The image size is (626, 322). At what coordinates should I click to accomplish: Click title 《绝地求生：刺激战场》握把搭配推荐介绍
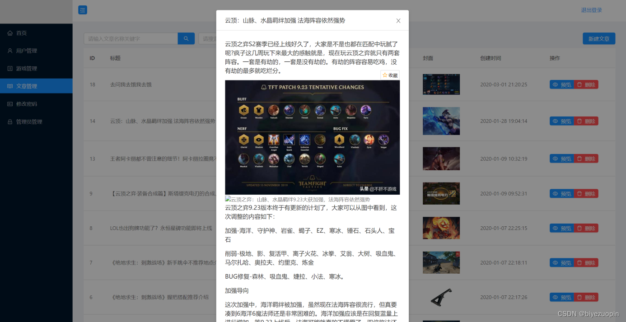click(159, 297)
